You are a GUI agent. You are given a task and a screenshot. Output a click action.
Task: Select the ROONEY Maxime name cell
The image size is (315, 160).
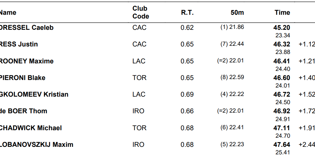[x=27, y=61]
